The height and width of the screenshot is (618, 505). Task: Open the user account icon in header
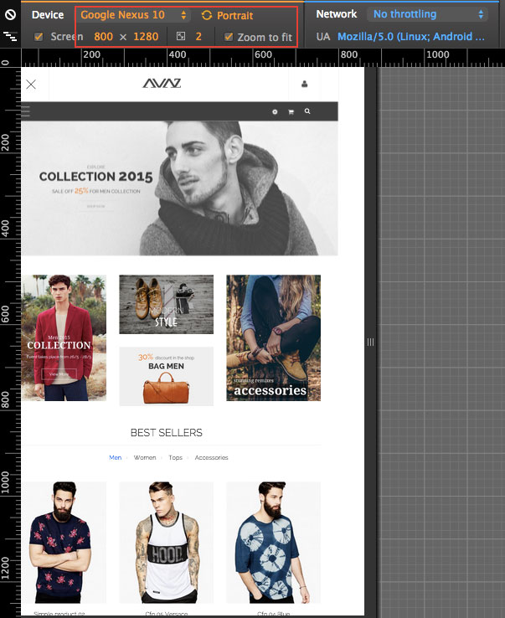304,84
